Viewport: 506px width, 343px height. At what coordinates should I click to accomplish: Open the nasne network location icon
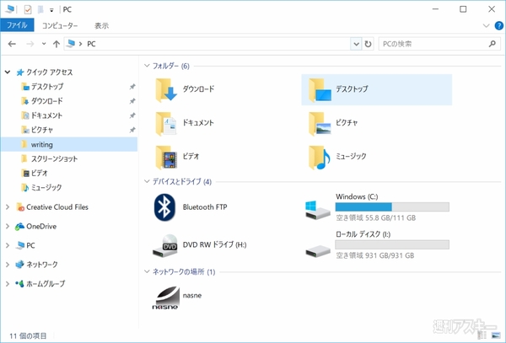pos(165,297)
